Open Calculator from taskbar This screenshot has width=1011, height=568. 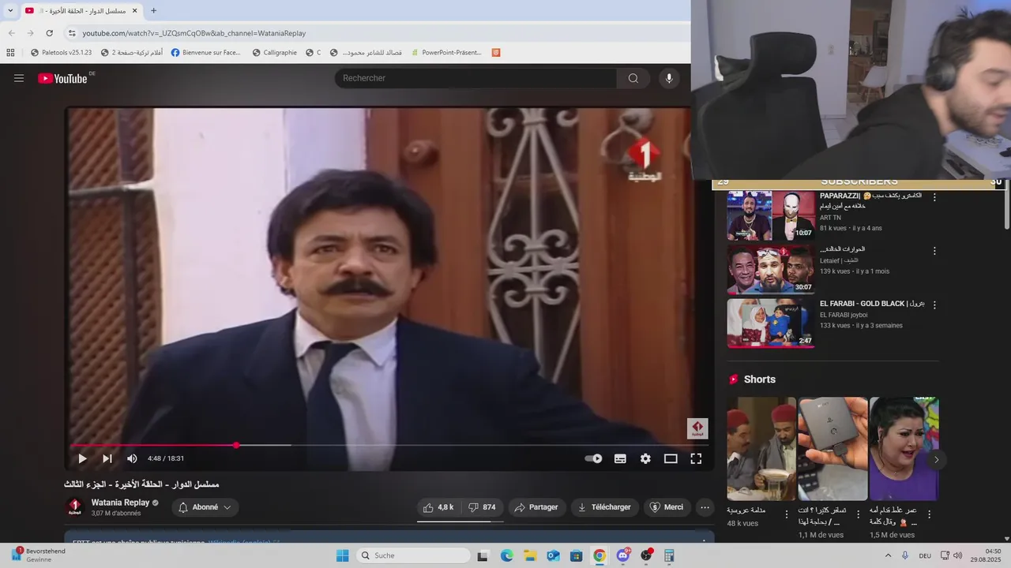tap(669, 555)
